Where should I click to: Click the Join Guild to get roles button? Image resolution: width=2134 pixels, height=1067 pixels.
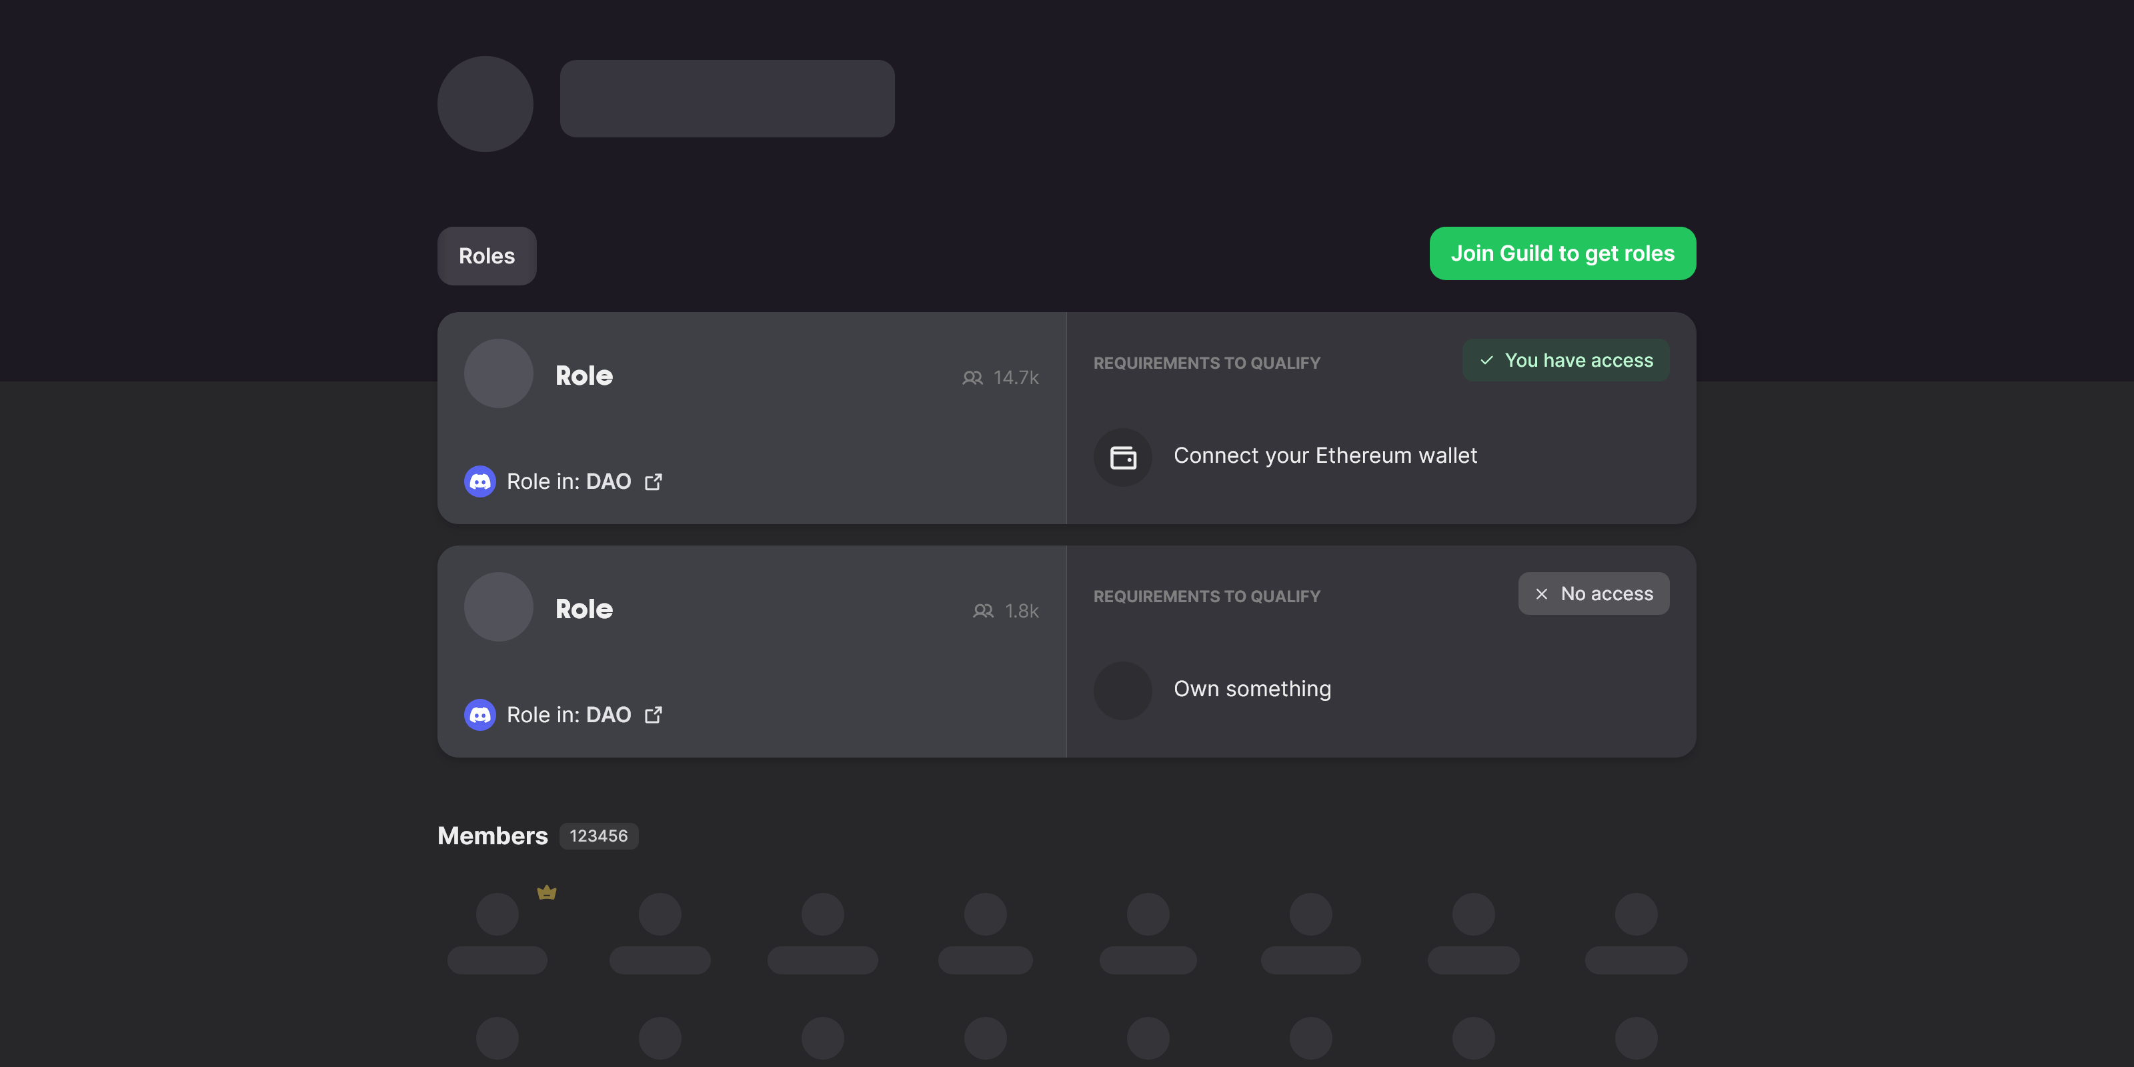(1562, 253)
